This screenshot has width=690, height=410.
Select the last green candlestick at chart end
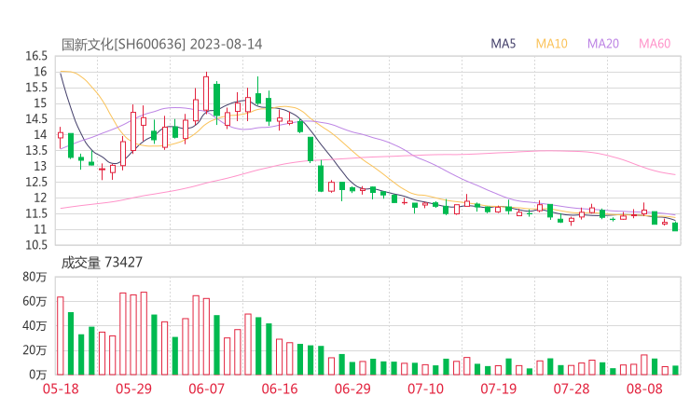pos(675,226)
